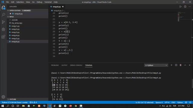Open Cortana from the taskbar
Screen dimensions: 193x108
tap(13, 106)
